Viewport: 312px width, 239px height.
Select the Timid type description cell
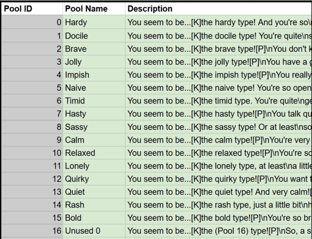pos(218,101)
